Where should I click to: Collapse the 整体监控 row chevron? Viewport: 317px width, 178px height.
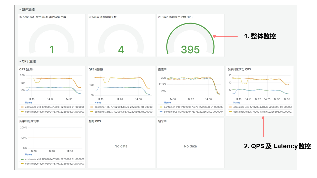click(x=20, y=10)
